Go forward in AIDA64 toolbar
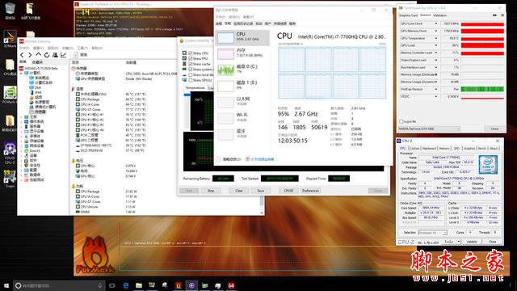This screenshot has width=517, height=291. (x=30, y=55)
